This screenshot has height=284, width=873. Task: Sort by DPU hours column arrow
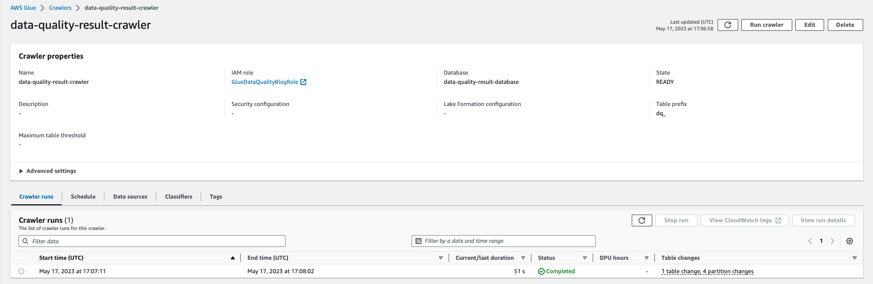(647, 258)
